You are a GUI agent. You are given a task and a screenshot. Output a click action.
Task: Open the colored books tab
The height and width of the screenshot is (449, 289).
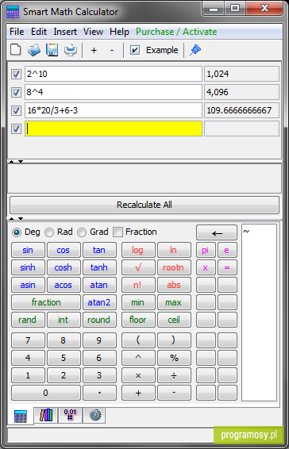[x=46, y=415]
